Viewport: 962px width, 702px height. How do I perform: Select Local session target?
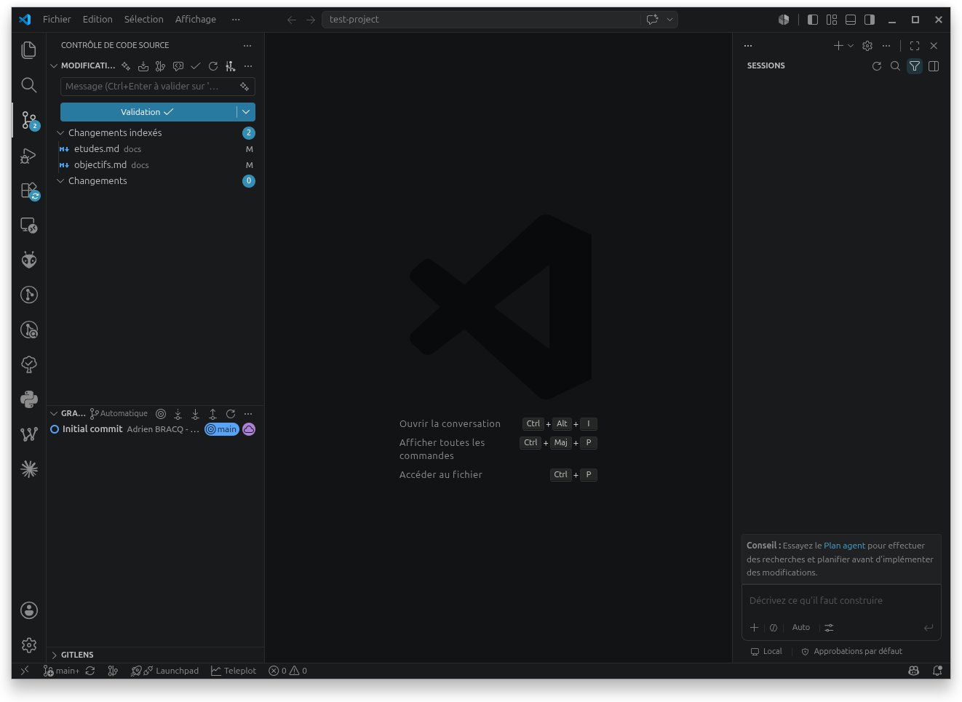coord(766,652)
